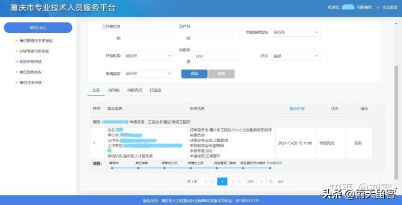Click the 2021-10-26 15:11:08 timestamp cell
Image resolution: width=402 pixels, height=205 pixels.
pos(295,143)
